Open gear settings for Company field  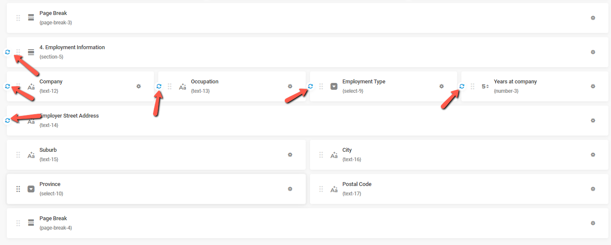click(x=138, y=86)
